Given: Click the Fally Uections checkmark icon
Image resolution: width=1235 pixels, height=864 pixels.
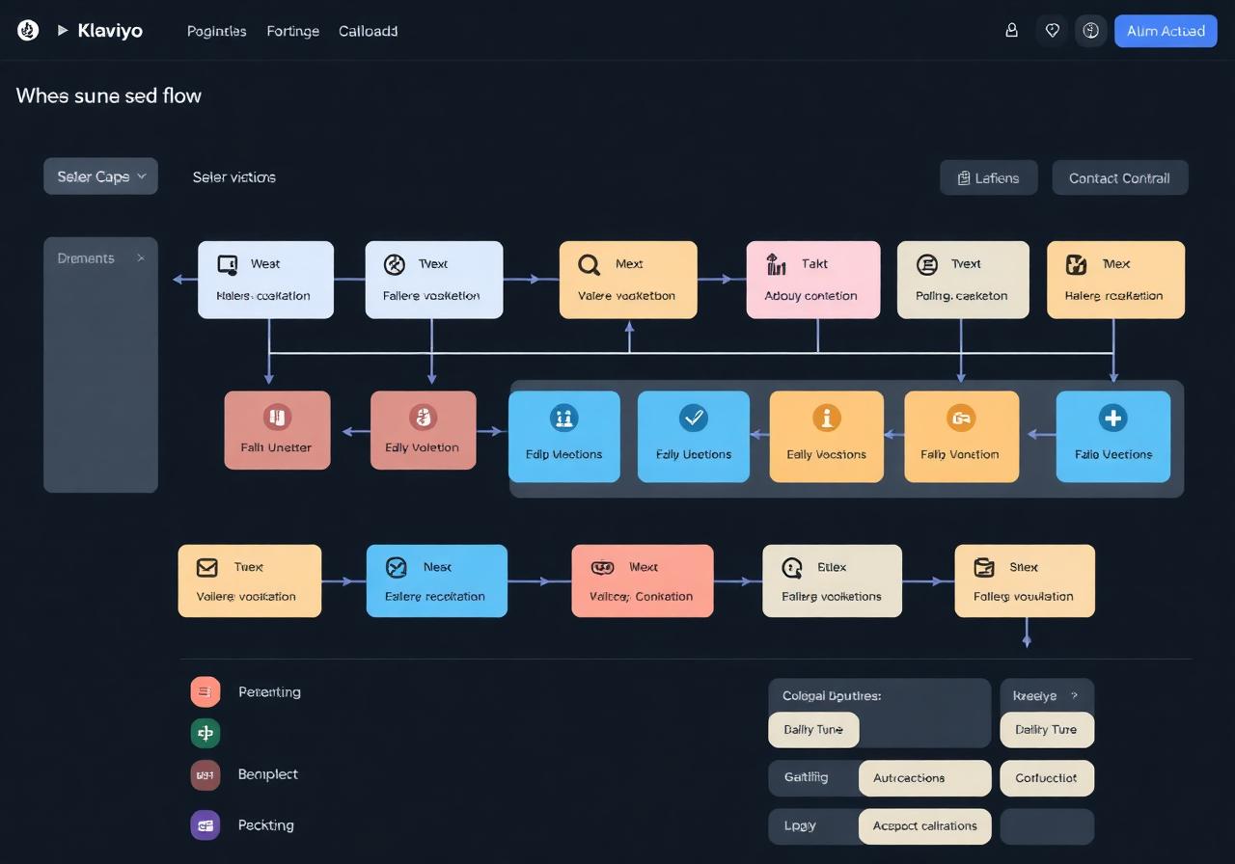Looking at the screenshot, I should (693, 418).
